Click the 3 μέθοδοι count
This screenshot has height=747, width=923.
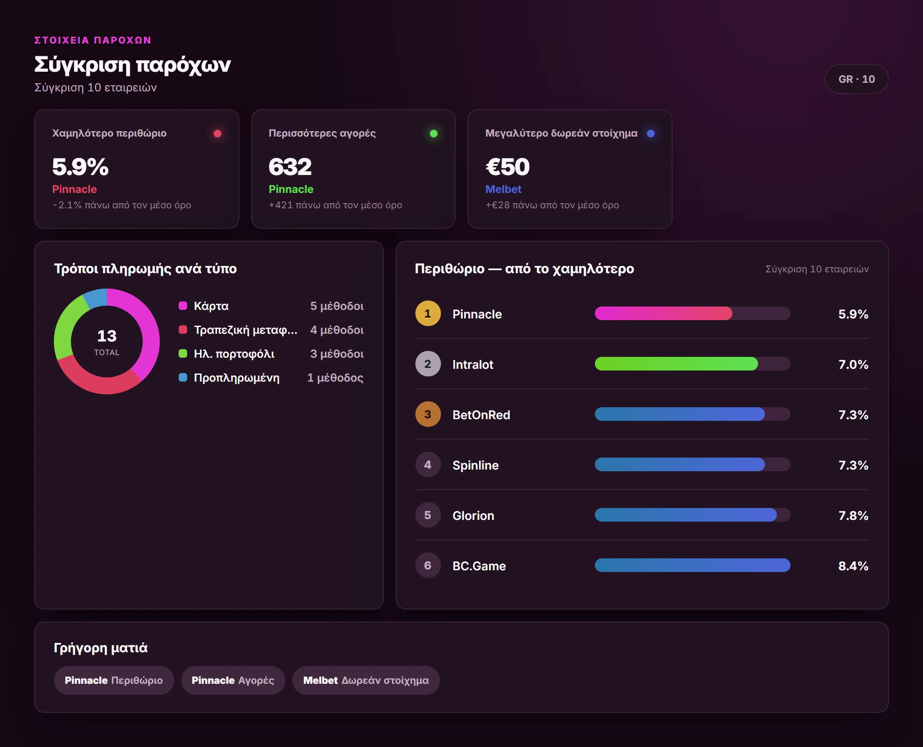(337, 354)
